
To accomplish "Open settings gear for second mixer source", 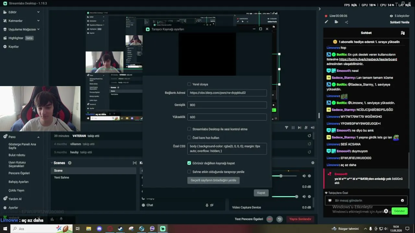I will tap(309, 196).
